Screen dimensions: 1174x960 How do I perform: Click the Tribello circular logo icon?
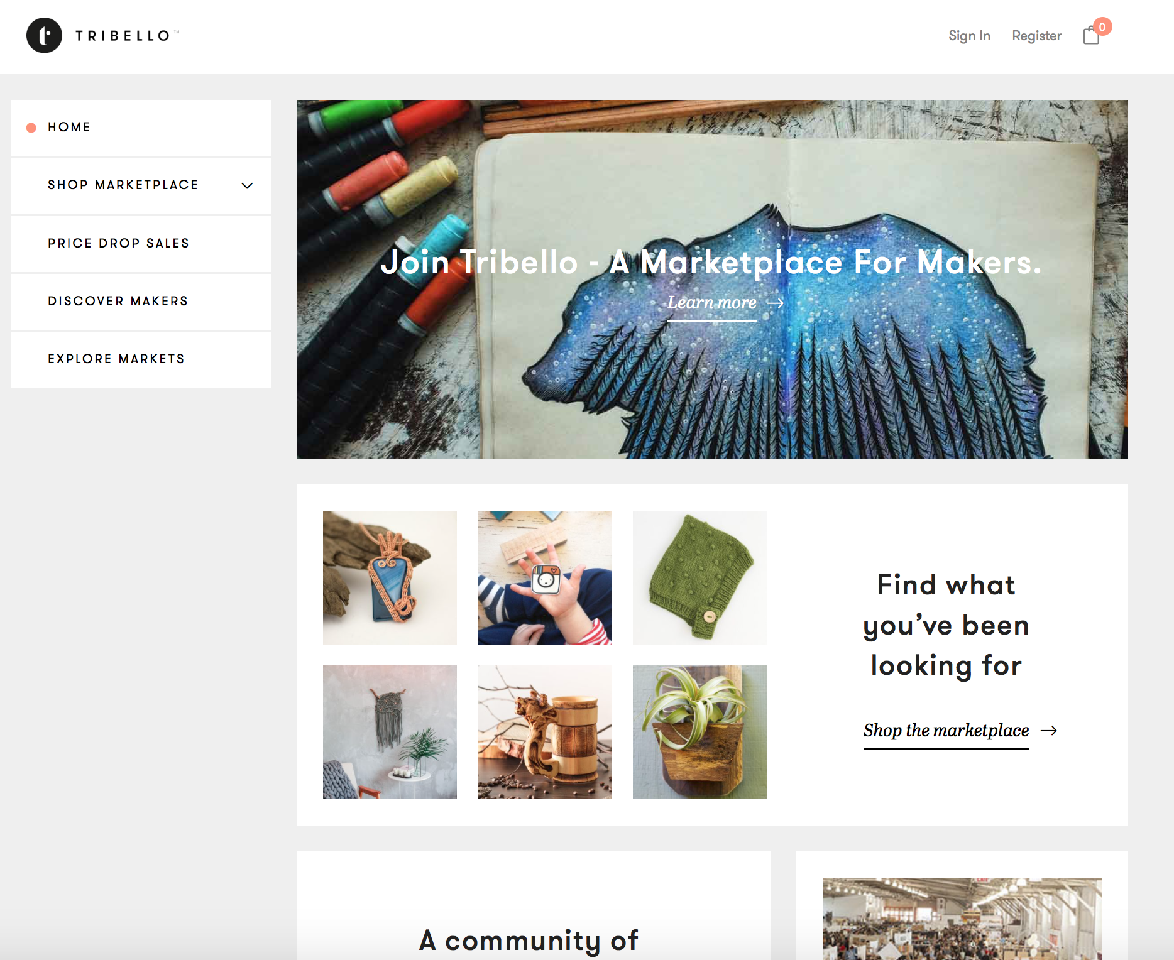click(44, 35)
